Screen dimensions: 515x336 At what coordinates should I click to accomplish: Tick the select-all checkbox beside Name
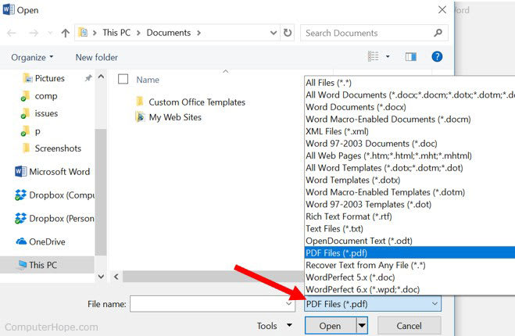123,79
